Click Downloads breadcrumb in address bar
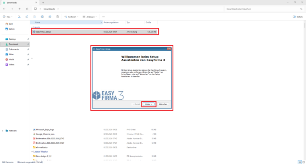 (49, 9)
